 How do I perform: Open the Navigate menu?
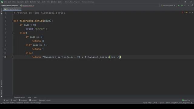click(20, 2)
